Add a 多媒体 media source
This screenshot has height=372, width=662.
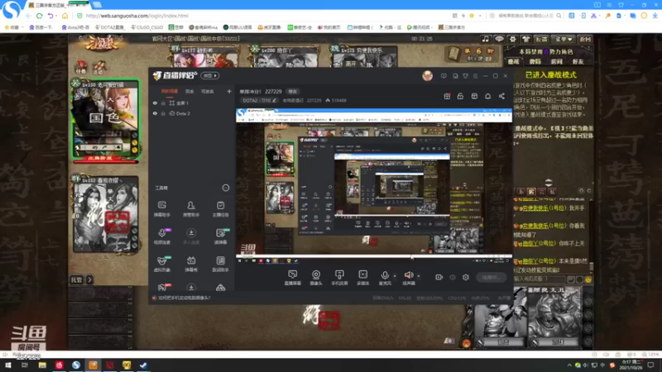click(x=362, y=278)
